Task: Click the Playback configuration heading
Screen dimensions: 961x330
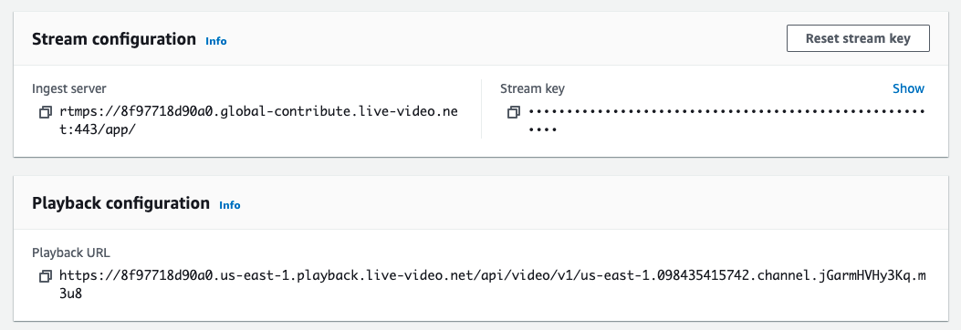Action: point(120,203)
